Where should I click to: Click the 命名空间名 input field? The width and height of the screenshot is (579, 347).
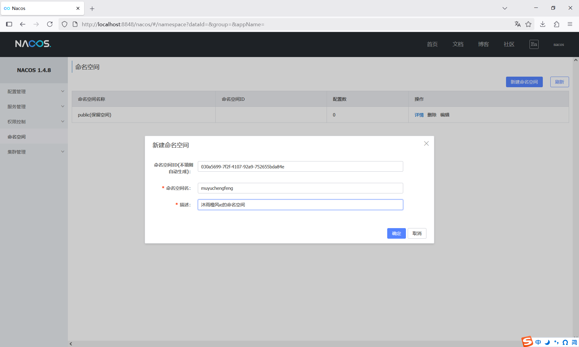point(300,188)
